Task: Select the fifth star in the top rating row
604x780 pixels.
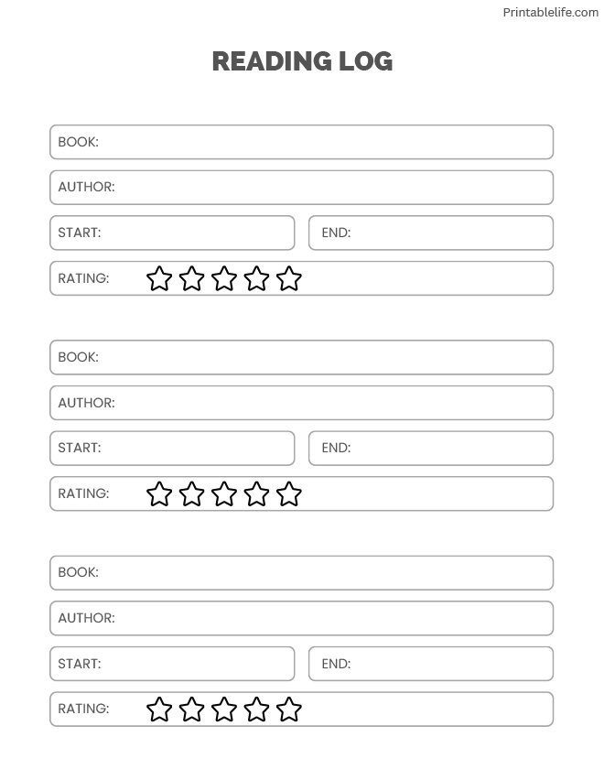Action: pyautogui.click(x=289, y=278)
